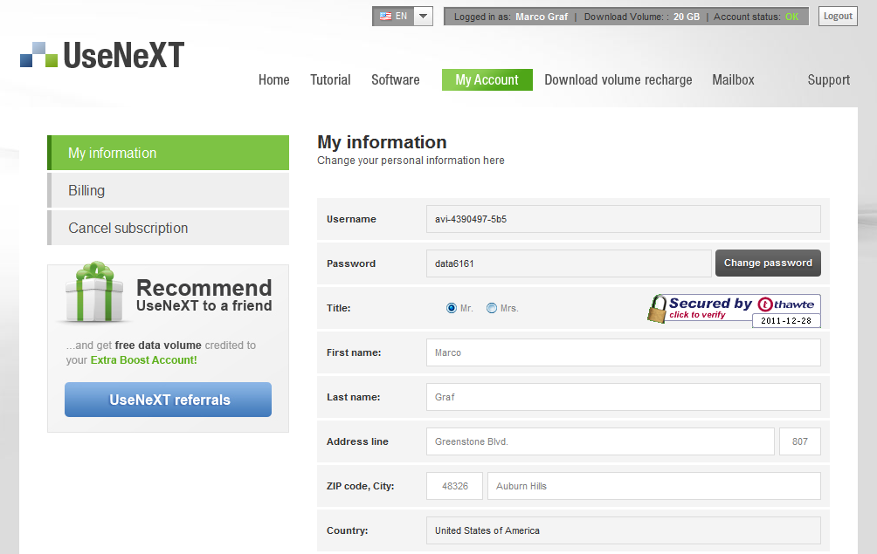Click the Auburn Hills city field
The width and height of the screenshot is (877, 554).
click(x=654, y=486)
